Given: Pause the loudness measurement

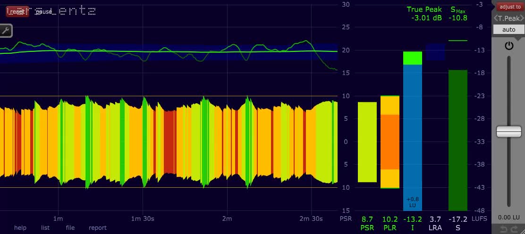Looking at the screenshot, I should click(x=44, y=12).
